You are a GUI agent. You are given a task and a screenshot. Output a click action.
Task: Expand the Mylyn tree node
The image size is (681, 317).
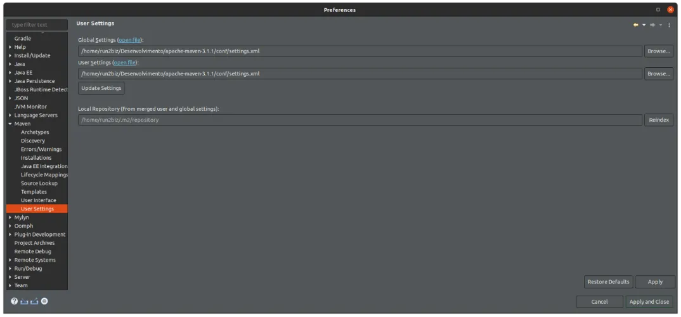[10, 217]
